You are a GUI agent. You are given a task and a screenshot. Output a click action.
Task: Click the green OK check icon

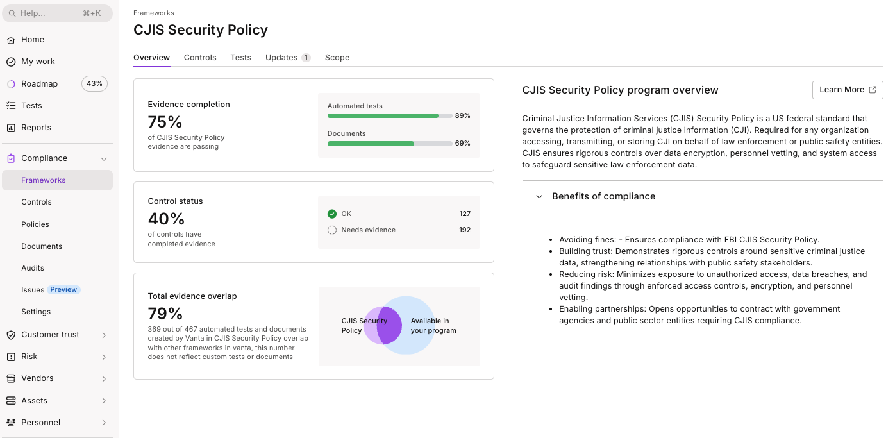(332, 214)
